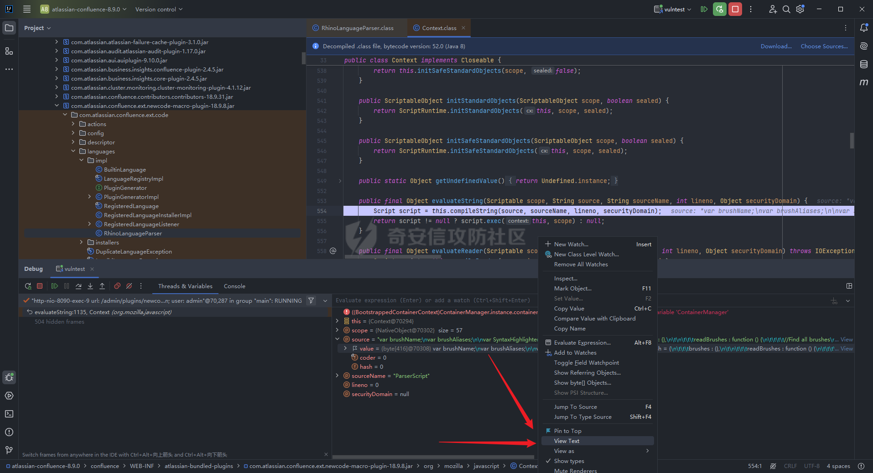This screenshot has width=873, height=473.
Task: Open the Database tool window
Action: point(863,64)
